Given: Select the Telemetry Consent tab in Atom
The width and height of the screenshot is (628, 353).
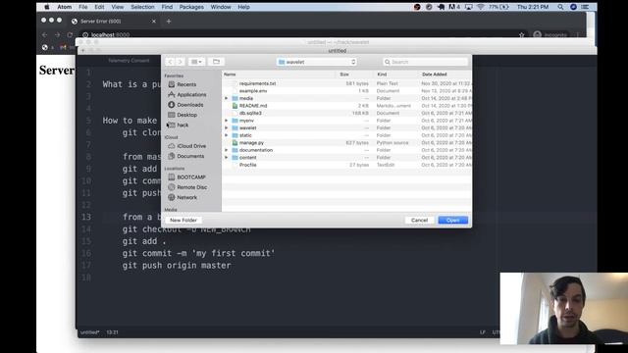Looking at the screenshot, I should pyautogui.click(x=129, y=61).
